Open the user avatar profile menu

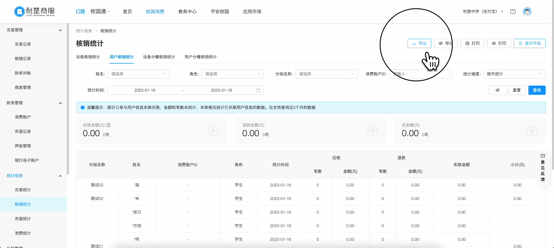527,12
